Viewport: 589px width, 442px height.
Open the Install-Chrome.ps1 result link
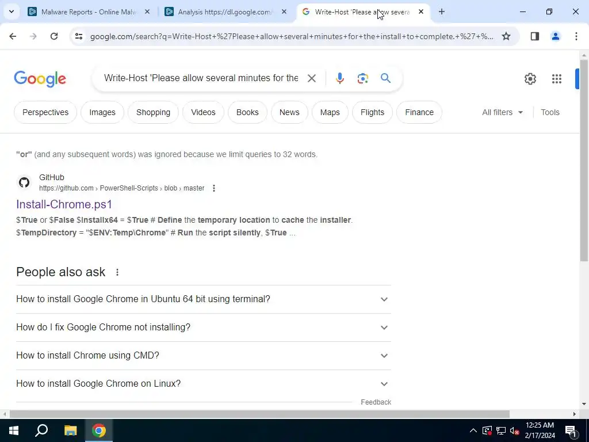pyautogui.click(x=64, y=204)
